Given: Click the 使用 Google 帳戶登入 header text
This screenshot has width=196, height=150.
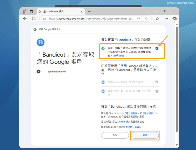Looking at the screenshot, I should point(50,29).
